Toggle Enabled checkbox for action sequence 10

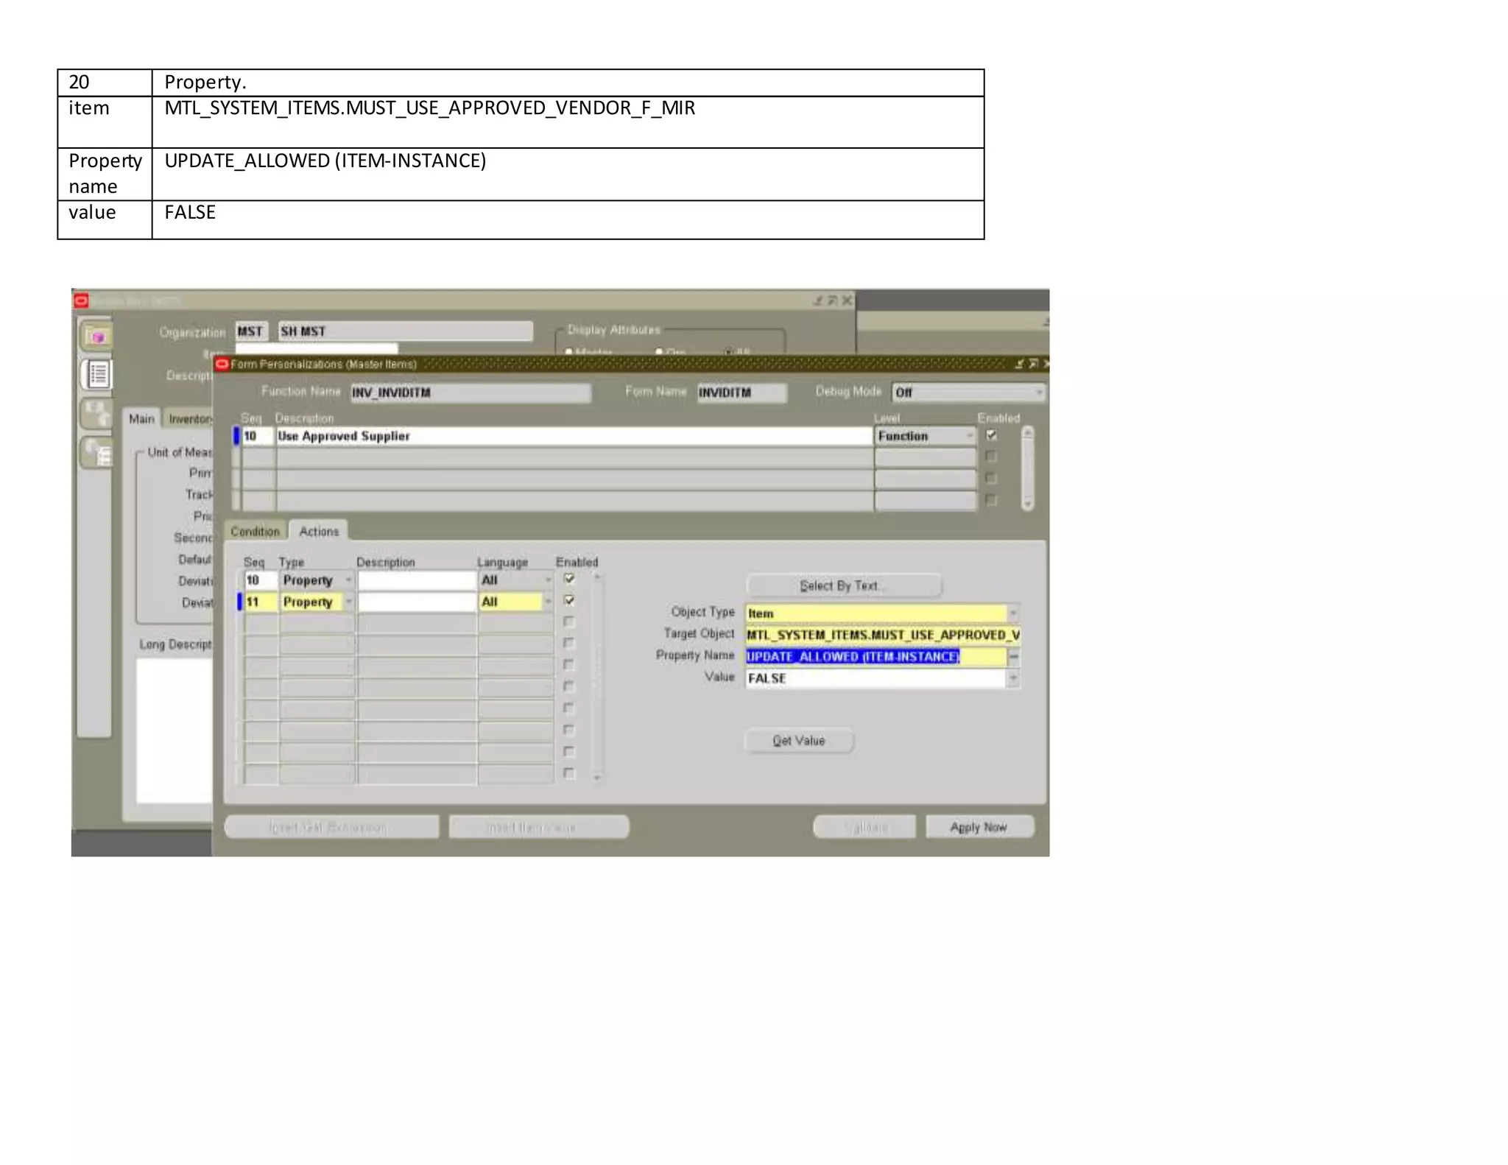[569, 579]
